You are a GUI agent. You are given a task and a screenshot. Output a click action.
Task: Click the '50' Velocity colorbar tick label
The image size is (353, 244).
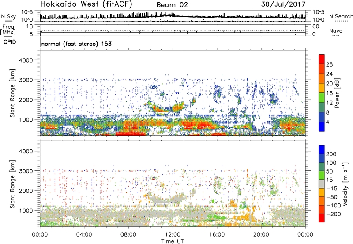[329, 171]
